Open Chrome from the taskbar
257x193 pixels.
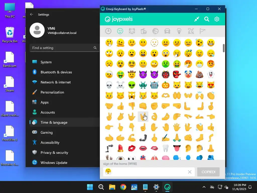pos(123,187)
